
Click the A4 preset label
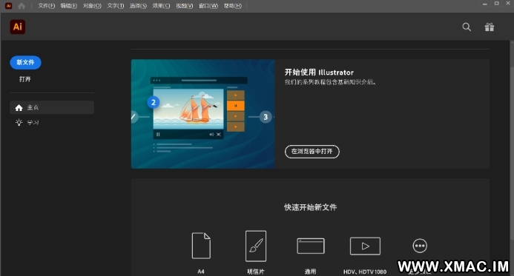(201, 272)
